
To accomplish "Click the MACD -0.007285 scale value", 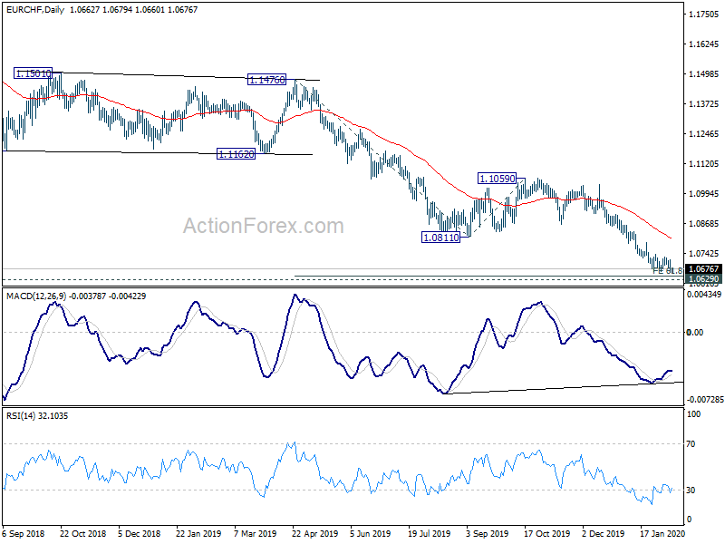I will click(x=705, y=399).
